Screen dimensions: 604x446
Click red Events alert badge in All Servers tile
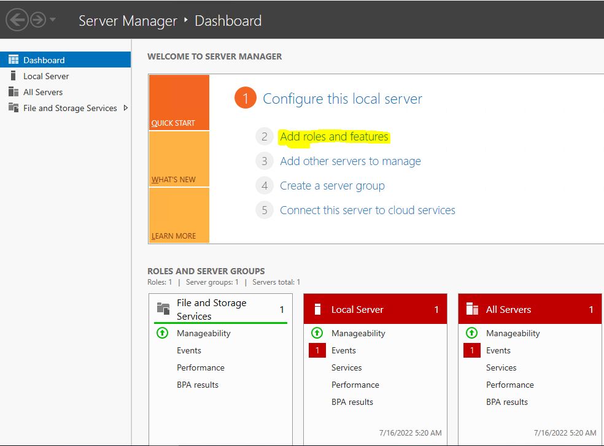(x=472, y=350)
